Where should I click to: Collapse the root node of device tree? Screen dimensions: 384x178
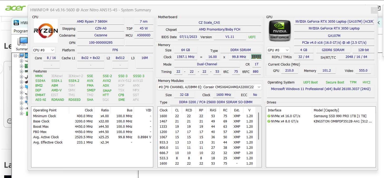coord(16,56)
